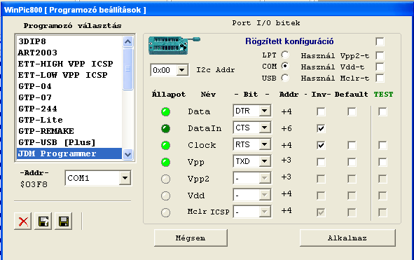414x260 pixels.
Task: Click the grey Vdd status LED
Action: coord(165,196)
